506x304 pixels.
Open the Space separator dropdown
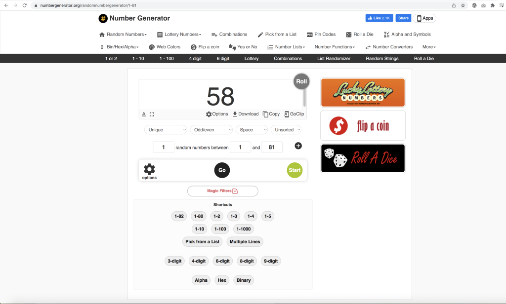coord(252,130)
